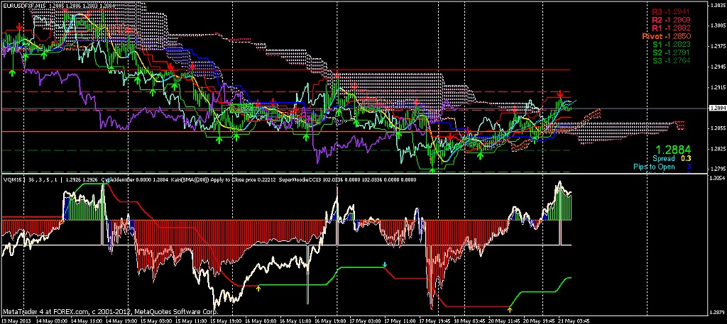Click the 1.3035 price axis label
Image resolution: width=727 pixels, height=324 pixels.
click(x=718, y=6)
